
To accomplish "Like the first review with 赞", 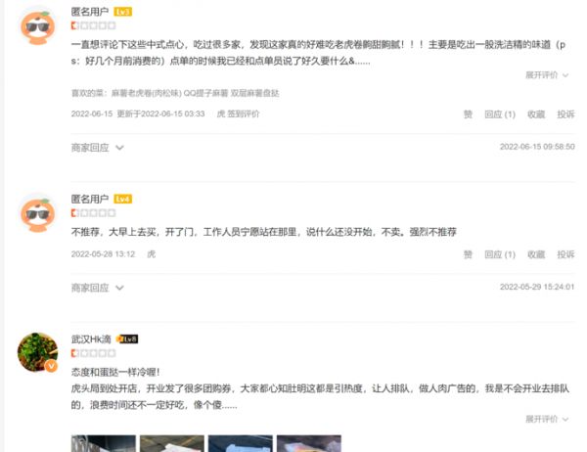I will pyautogui.click(x=468, y=114).
